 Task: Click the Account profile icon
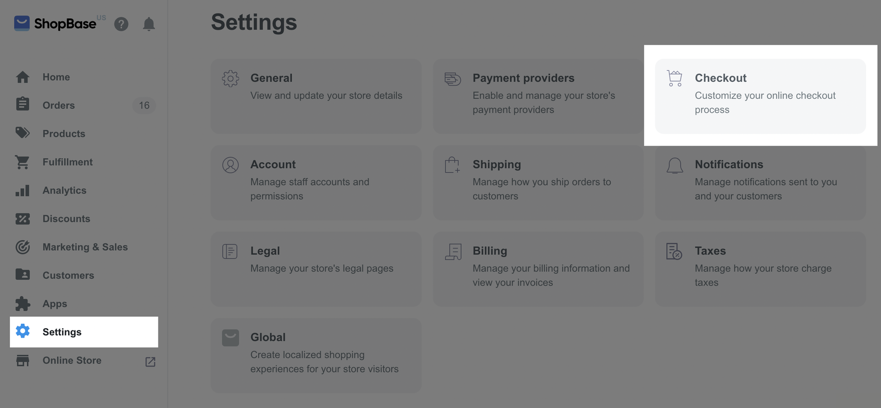pyautogui.click(x=231, y=165)
